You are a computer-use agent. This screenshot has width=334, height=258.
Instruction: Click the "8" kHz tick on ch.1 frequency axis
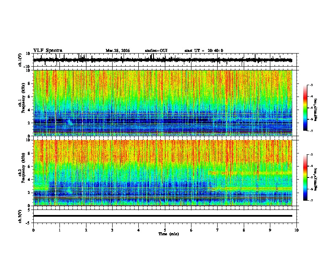(x=29, y=83)
